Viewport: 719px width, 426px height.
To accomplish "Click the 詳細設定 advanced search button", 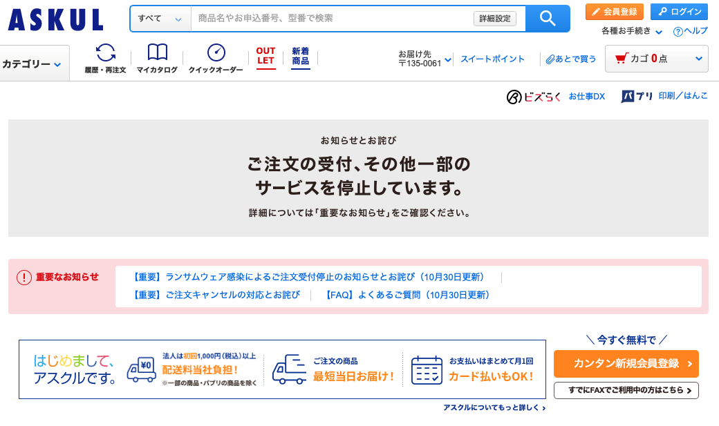I will (x=494, y=19).
